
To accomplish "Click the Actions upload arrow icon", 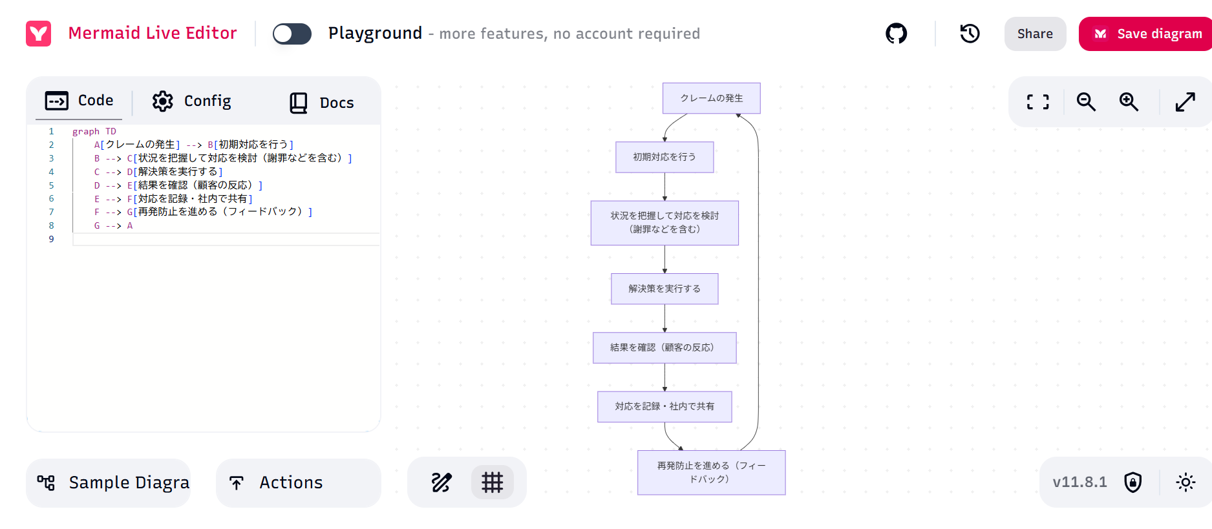I will (x=237, y=482).
